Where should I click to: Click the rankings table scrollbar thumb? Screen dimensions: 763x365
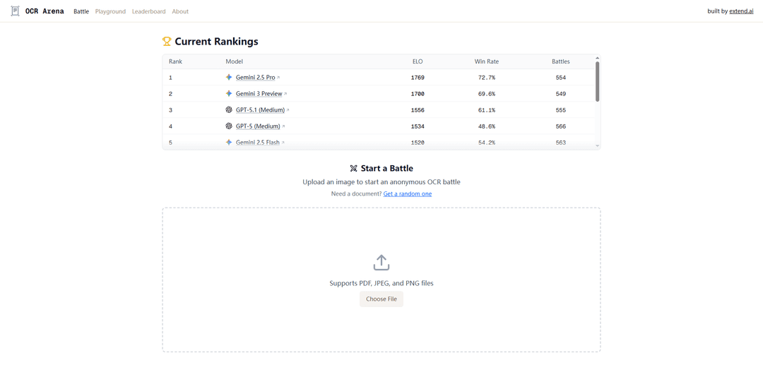(597, 81)
